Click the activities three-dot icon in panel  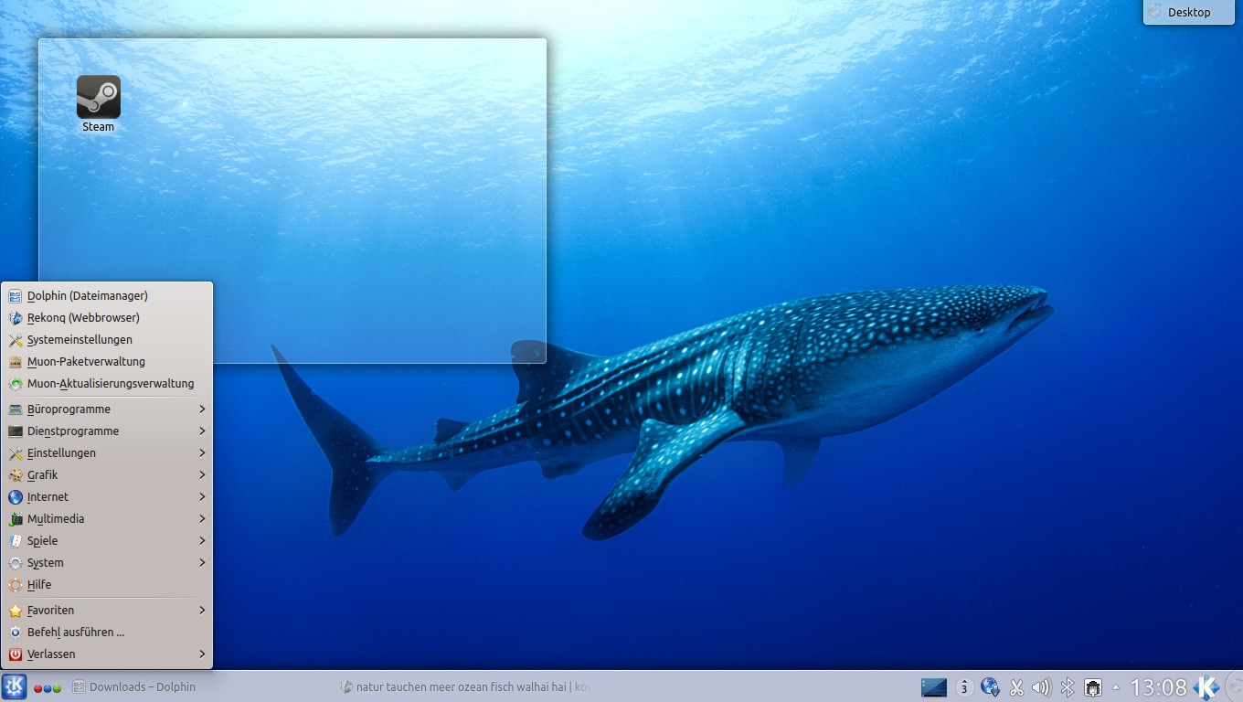(48, 687)
